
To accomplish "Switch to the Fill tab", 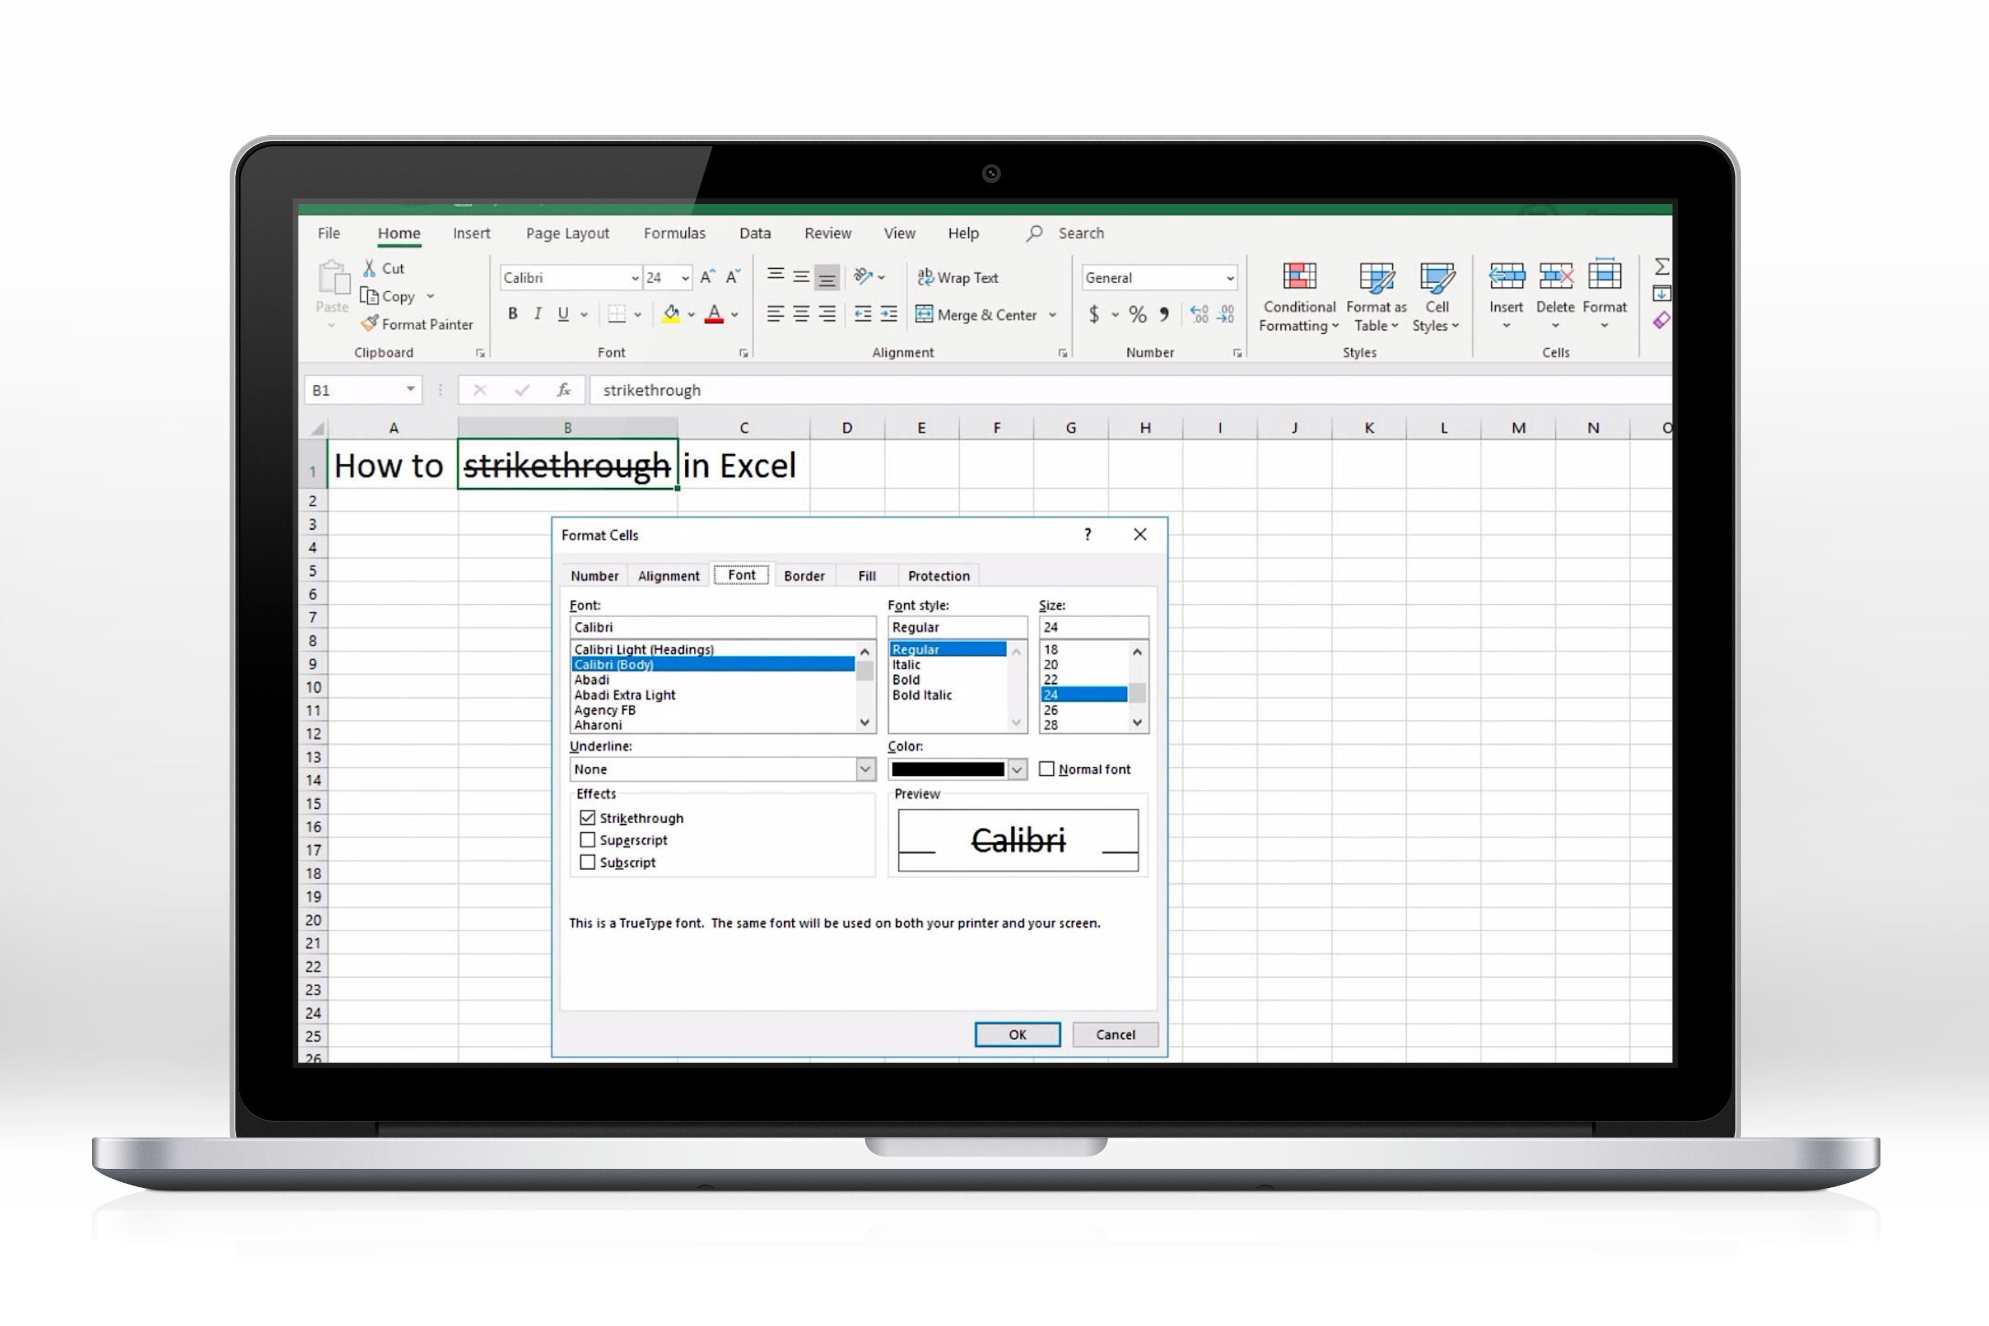I will click(867, 576).
